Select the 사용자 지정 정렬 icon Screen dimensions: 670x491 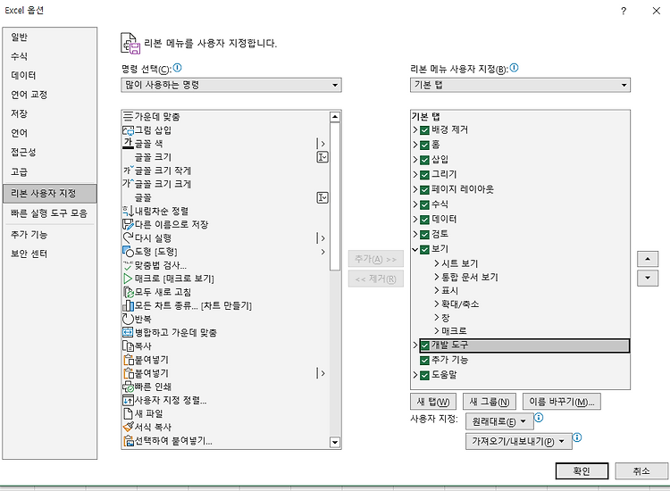pyautogui.click(x=128, y=400)
